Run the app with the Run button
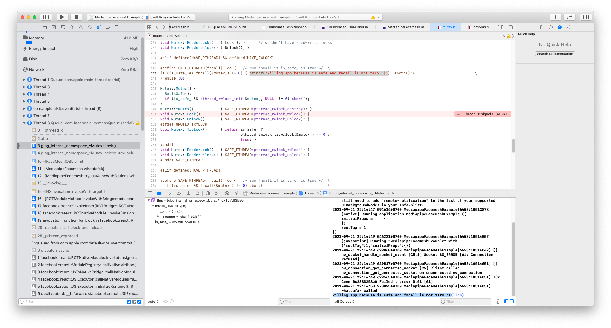The width and height of the screenshot is (611, 328). click(62, 17)
